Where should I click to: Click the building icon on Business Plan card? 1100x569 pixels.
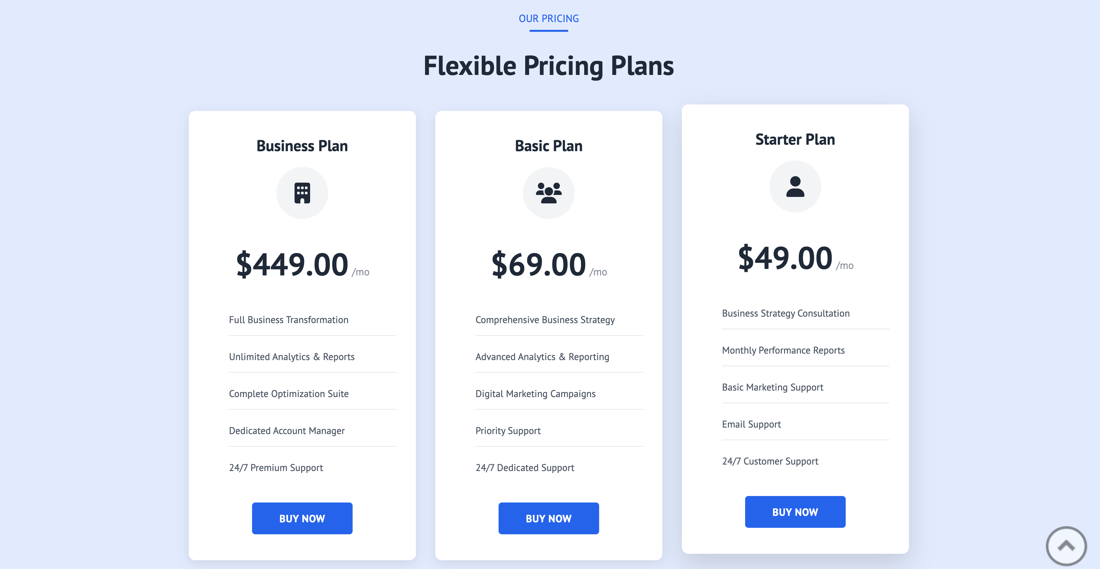pyautogui.click(x=302, y=193)
